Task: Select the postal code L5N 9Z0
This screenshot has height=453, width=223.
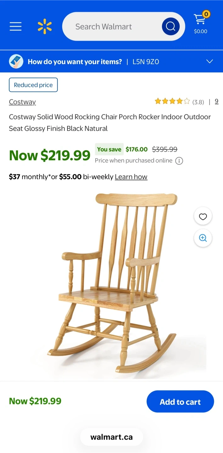Action: tap(146, 62)
